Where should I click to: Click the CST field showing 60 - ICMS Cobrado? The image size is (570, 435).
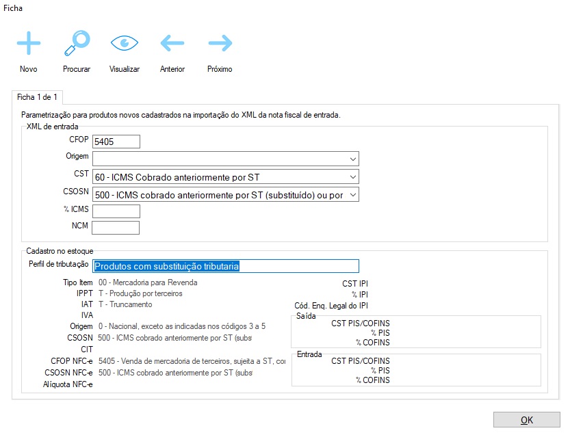[219, 177]
